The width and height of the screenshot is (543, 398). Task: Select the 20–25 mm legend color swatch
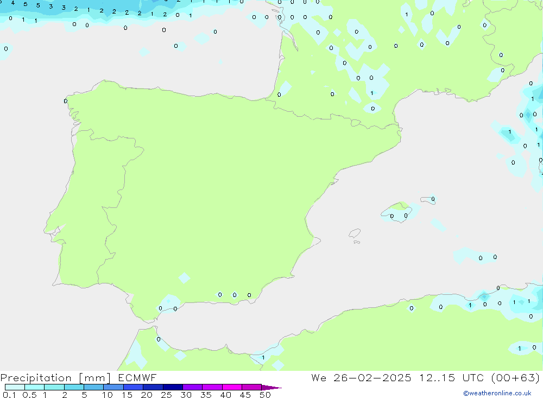click(x=153, y=387)
